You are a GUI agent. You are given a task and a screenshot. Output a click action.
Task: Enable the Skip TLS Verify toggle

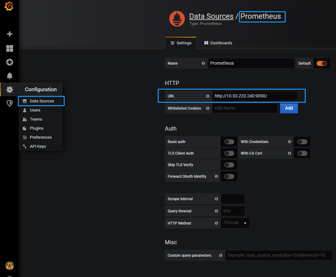(x=229, y=165)
